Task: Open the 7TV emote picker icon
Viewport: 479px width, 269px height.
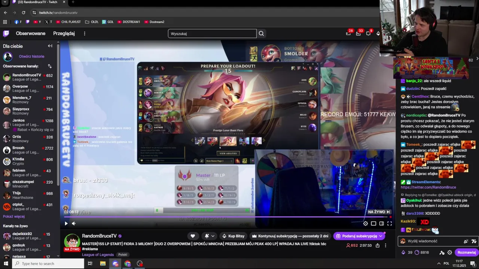Action: [x=474, y=241]
